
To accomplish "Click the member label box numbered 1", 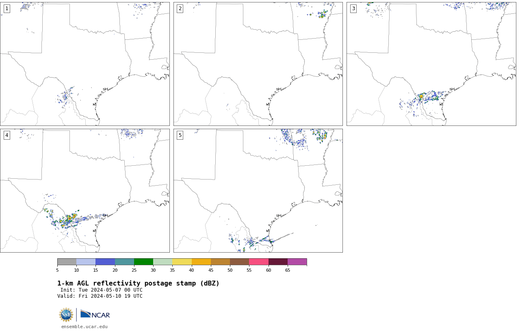I will pyautogui.click(x=6, y=9).
